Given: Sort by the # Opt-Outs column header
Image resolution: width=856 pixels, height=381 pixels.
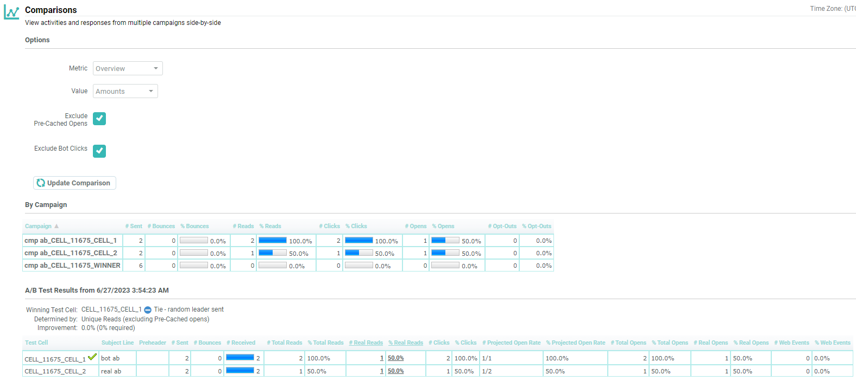Looking at the screenshot, I should click(x=502, y=227).
